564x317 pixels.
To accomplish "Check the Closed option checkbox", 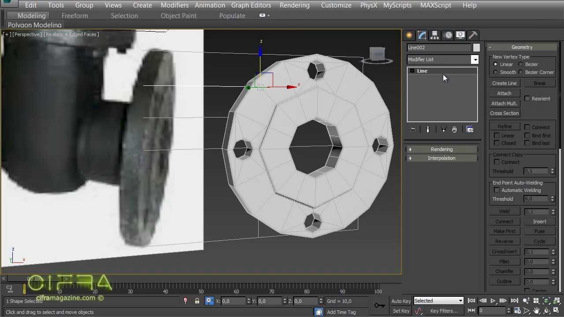I will pos(497,143).
